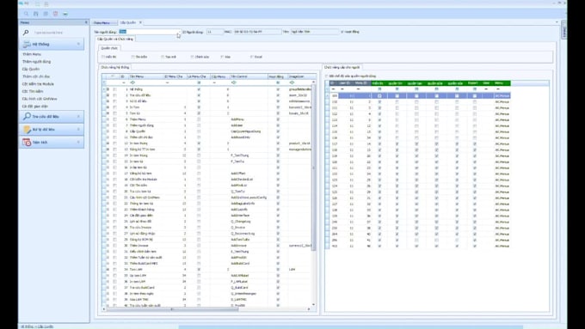Expand grid row 4 In Tem
585x329 pixels.
click(108, 107)
